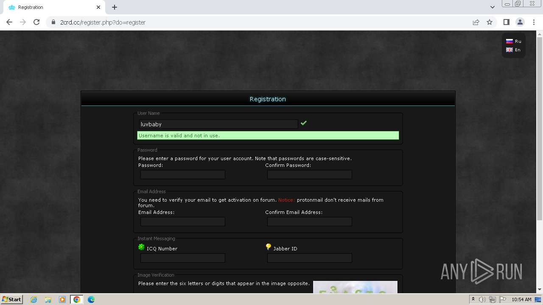
Task: Open the volume speaker tray icon
Action: 482,299
